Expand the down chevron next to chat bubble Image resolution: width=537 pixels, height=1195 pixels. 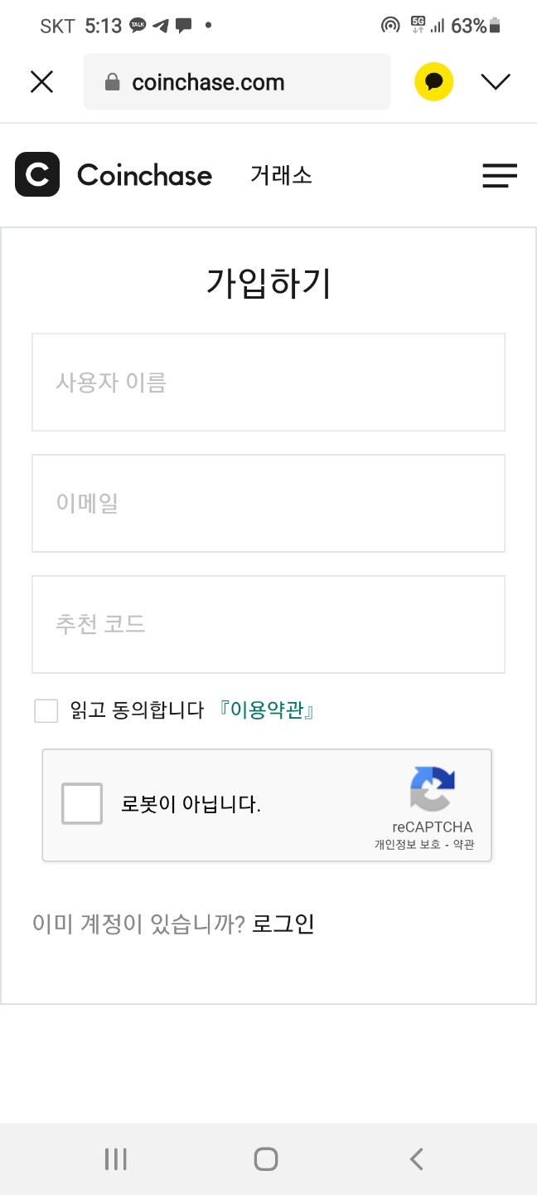pyautogui.click(x=496, y=81)
